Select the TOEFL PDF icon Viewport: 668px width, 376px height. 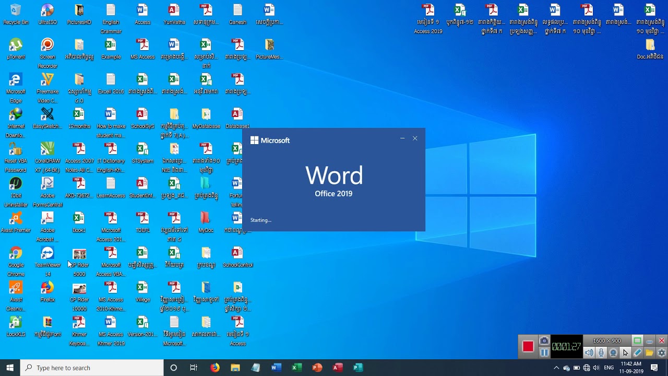(142, 222)
